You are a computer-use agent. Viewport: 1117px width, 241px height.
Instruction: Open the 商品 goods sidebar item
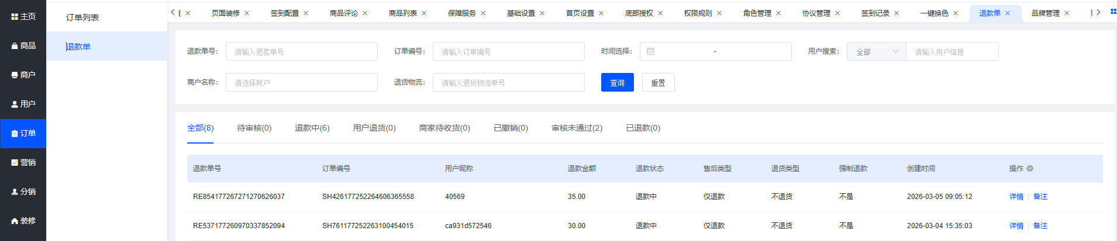[x=23, y=46]
